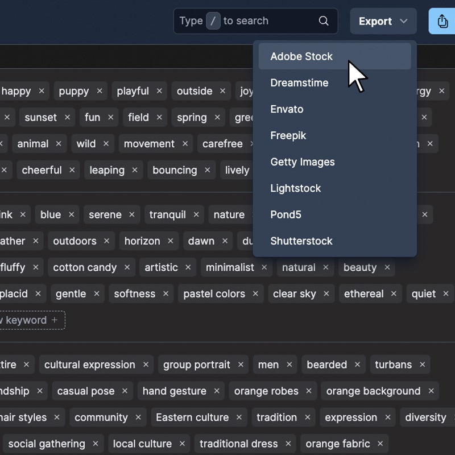Remove 'orange robes' tag
The height and width of the screenshot is (455, 455).
point(309,391)
